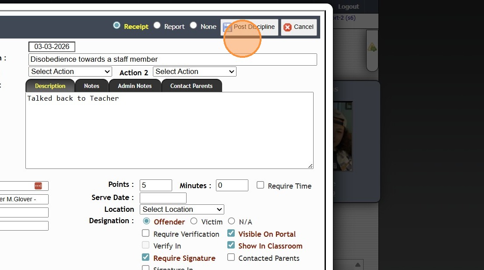Click the M.Glover teacher field
This screenshot has height=270, width=484.
coord(24,199)
